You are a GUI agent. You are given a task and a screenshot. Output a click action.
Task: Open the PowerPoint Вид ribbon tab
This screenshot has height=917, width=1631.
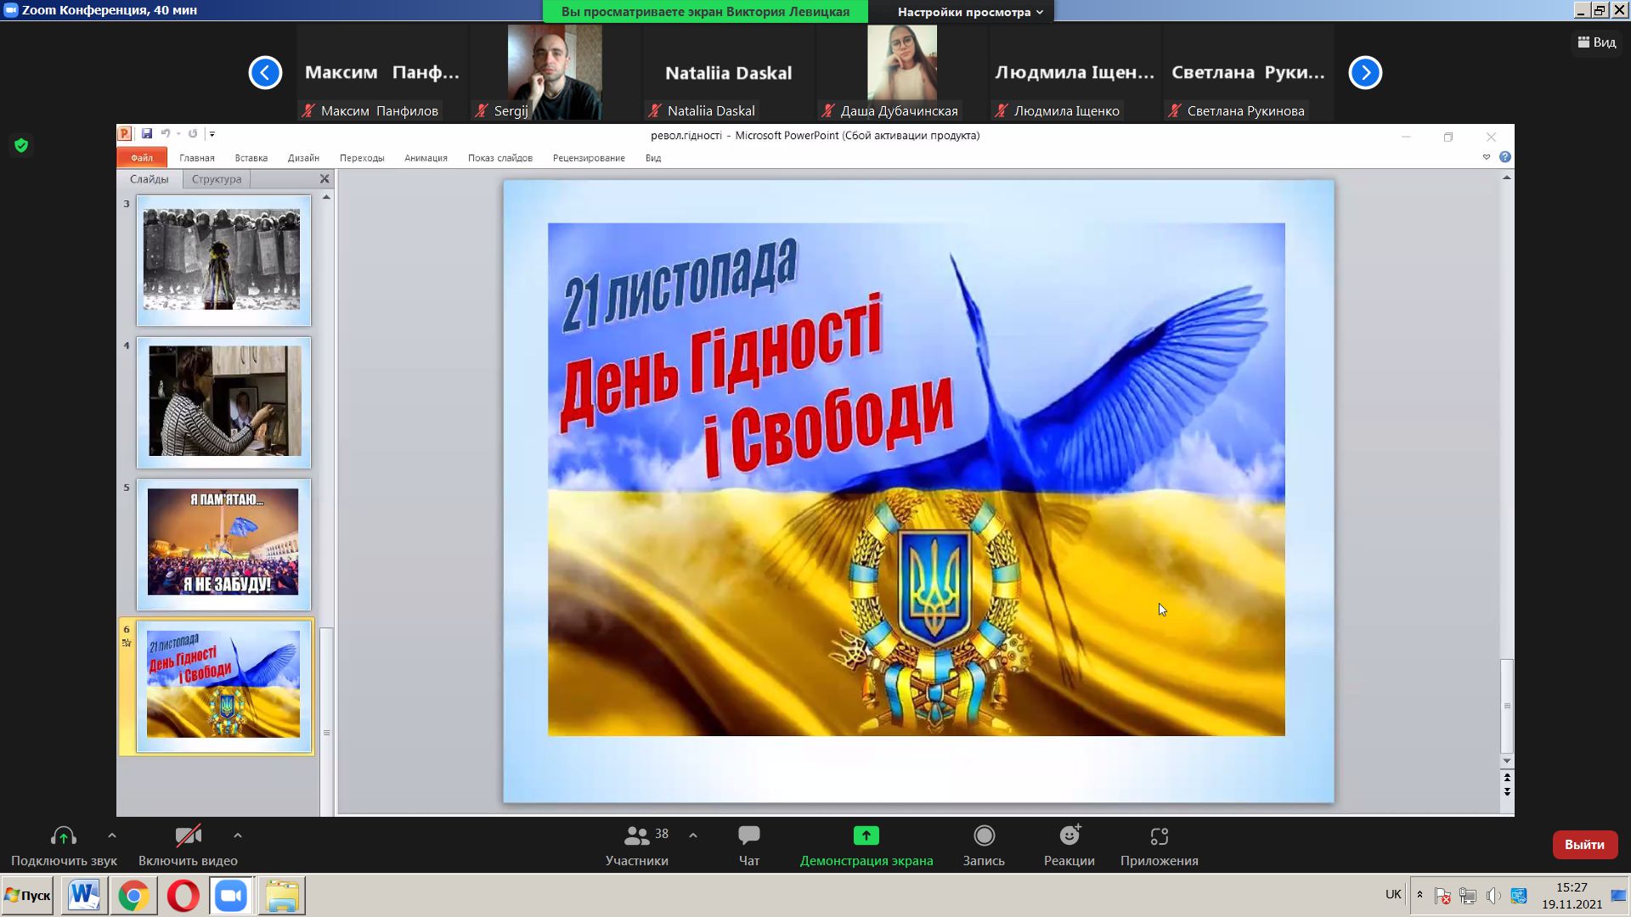(x=653, y=158)
